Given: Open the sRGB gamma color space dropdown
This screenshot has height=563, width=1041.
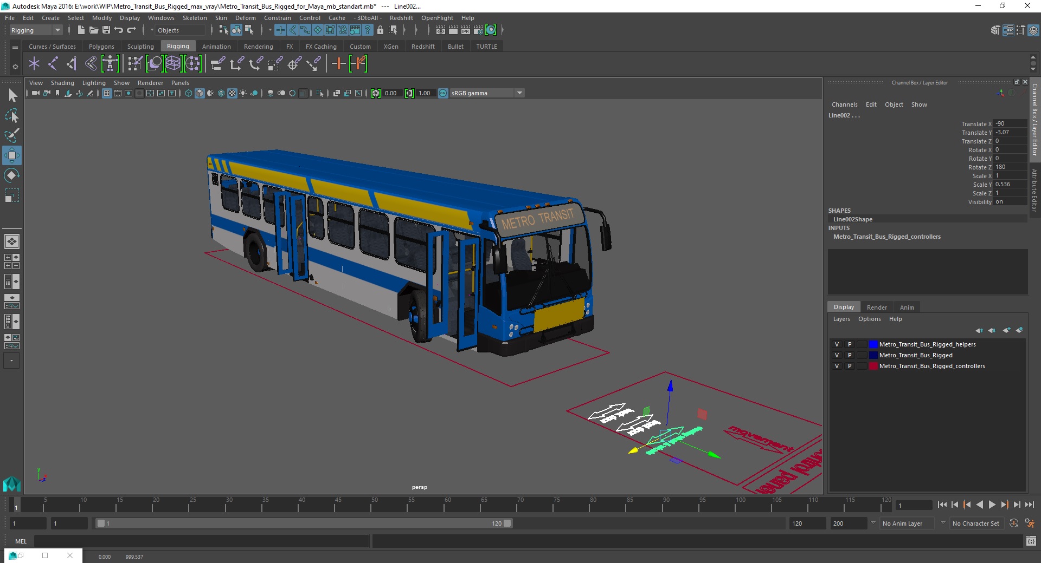Looking at the screenshot, I should pyautogui.click(x=520, y=93).
